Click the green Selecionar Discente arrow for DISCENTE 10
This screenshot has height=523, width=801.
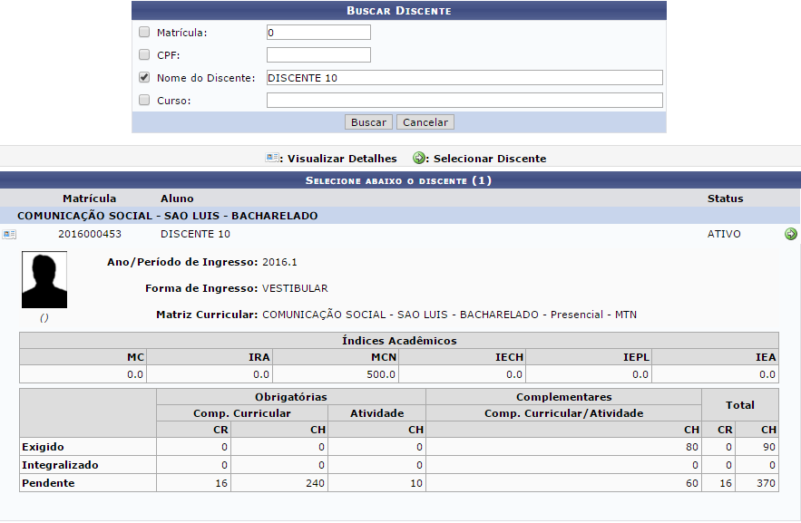790,234
